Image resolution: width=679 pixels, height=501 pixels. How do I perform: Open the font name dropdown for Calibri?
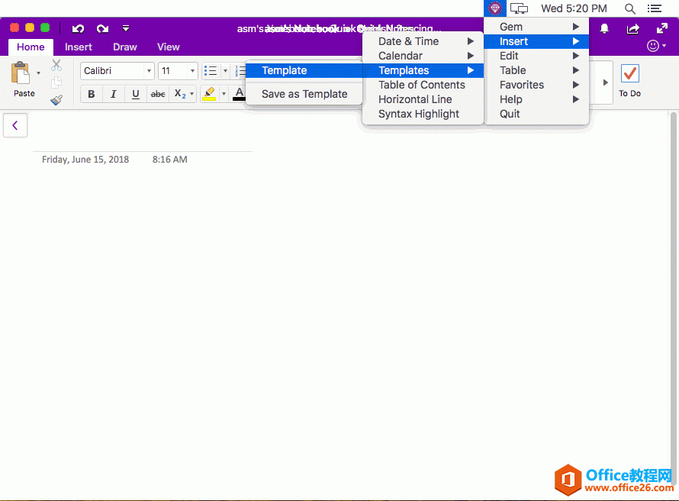tap(150, 70)
